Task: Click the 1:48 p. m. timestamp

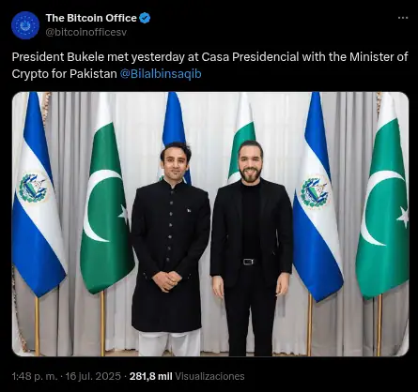Action: coord(35,376)
